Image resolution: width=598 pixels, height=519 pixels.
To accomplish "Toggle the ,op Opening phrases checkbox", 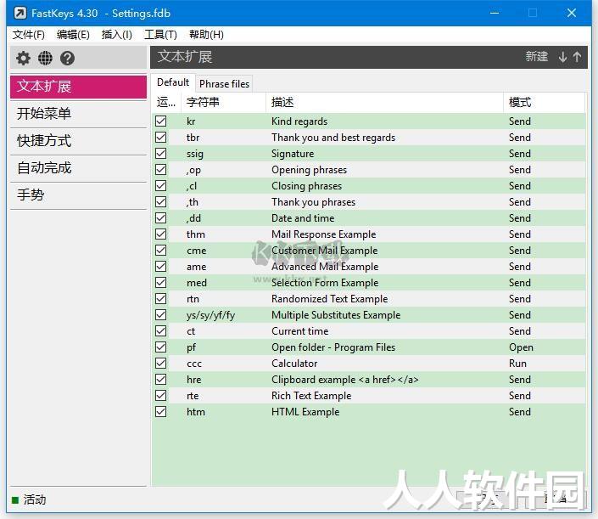I will [161, 170].
